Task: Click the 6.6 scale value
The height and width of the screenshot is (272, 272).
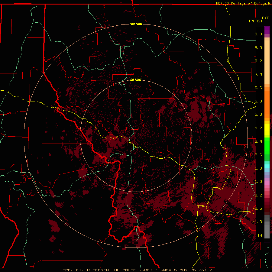Action: pyautogui.click(x=258, y=88)
